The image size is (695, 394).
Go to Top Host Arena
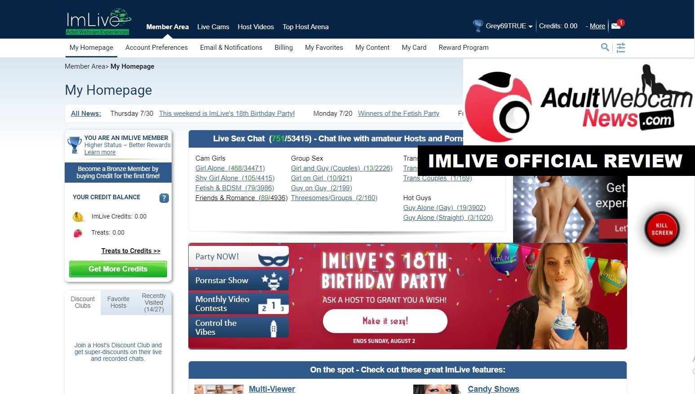[x=305, y=27]
